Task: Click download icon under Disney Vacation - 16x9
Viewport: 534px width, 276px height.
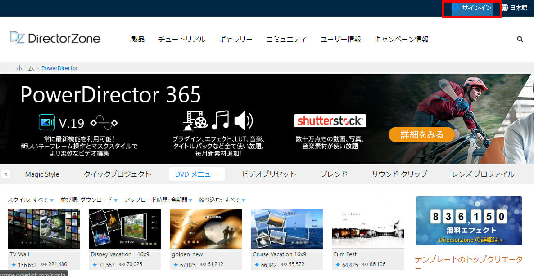Action: coord(95,264)
